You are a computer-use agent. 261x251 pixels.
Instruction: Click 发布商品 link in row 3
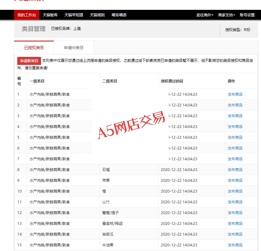tap(235, 116)
